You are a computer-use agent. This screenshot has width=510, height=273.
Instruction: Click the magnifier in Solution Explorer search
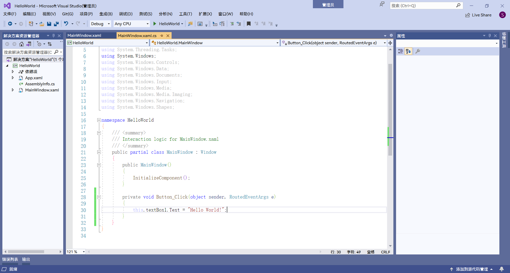point(56,52)
